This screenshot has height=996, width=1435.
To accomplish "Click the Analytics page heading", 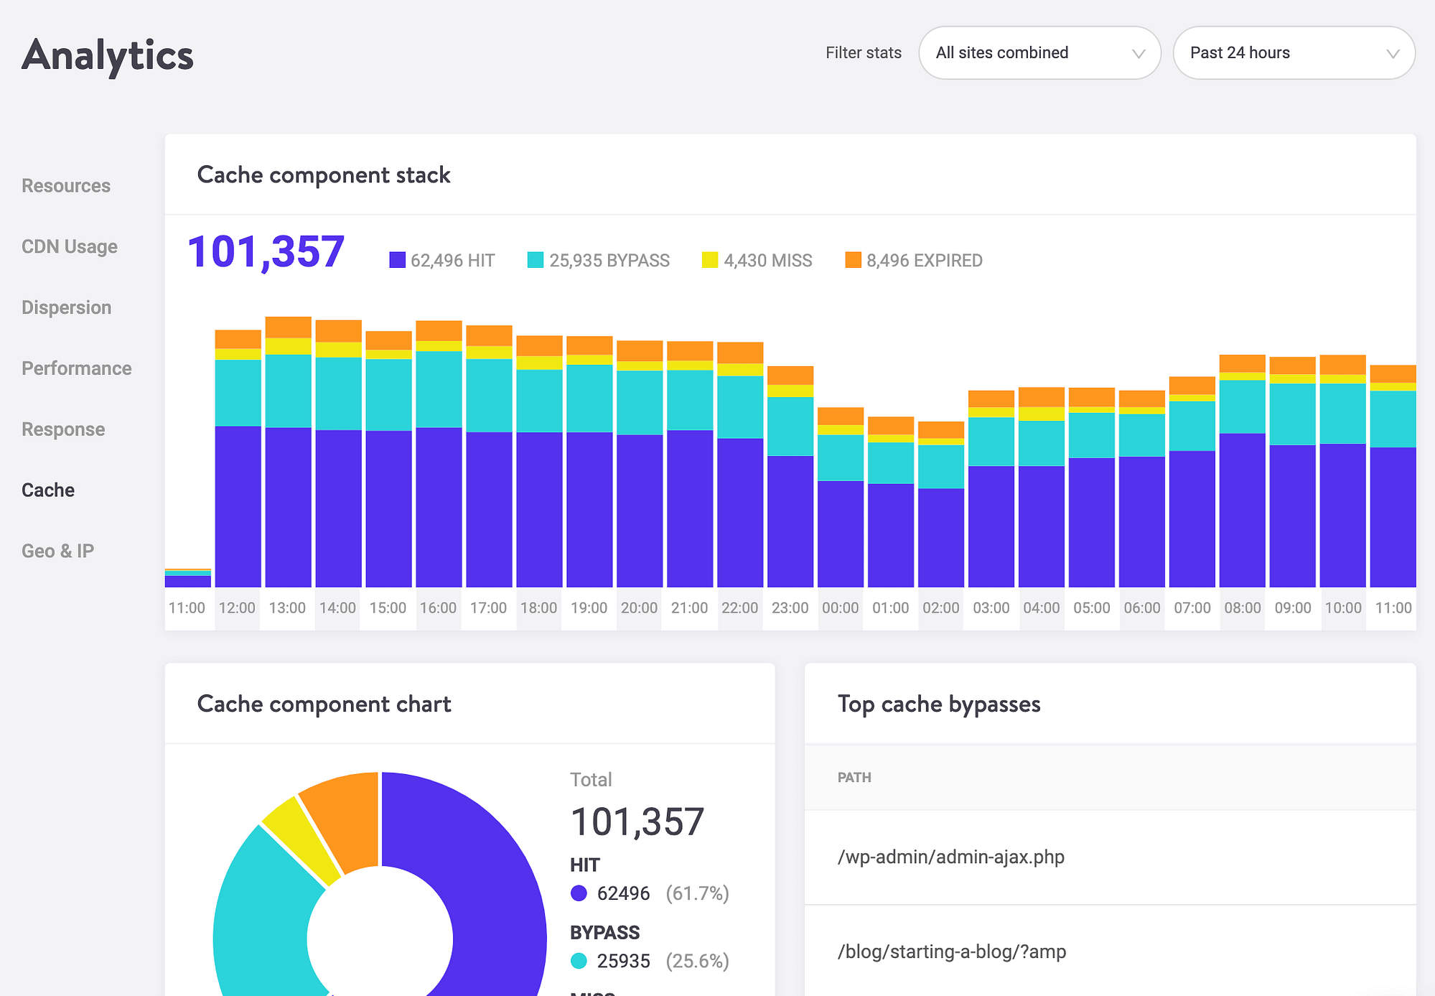I will point(108,56).
